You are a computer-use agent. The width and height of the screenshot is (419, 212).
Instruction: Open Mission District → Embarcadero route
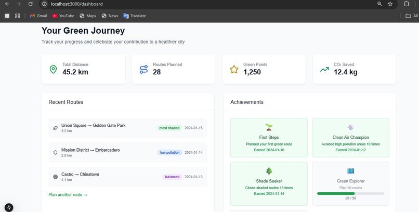[x=128, y=152]
